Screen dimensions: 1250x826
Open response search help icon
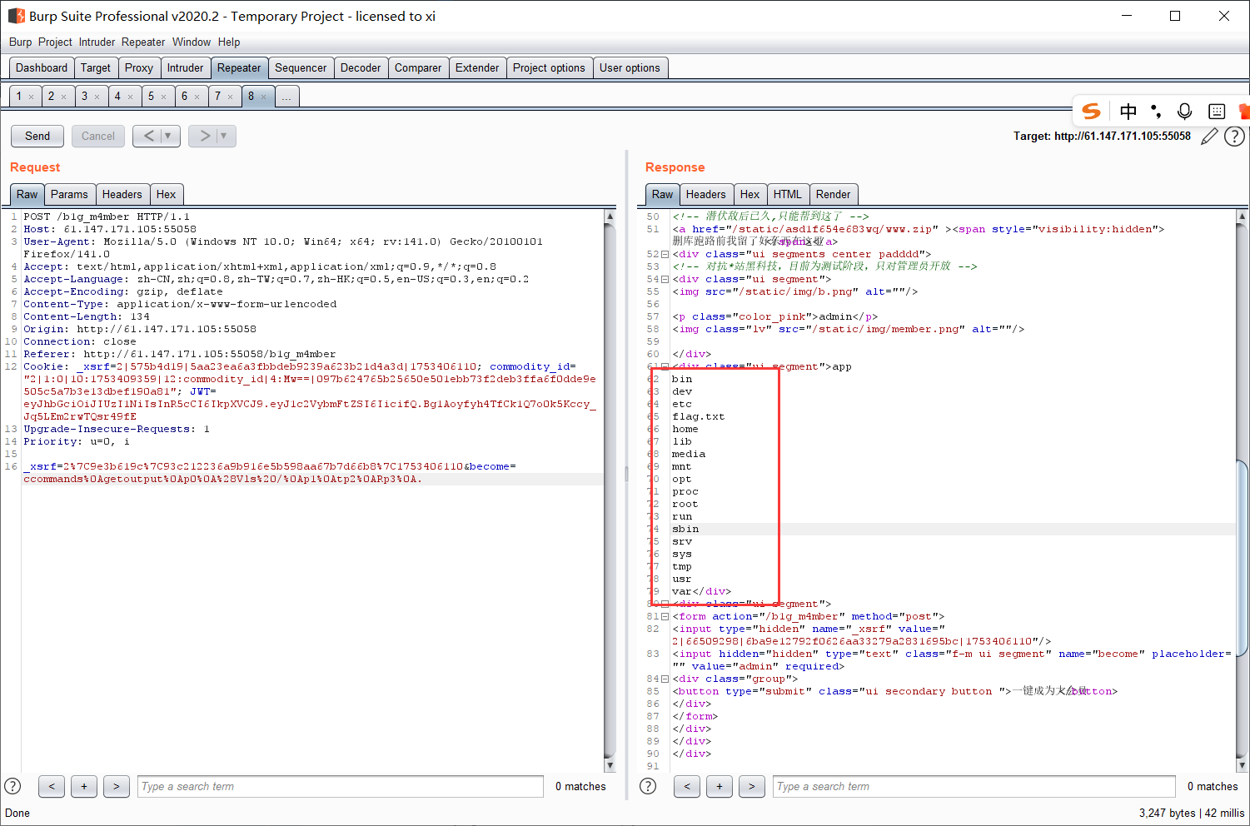click(x=648, y=786)
